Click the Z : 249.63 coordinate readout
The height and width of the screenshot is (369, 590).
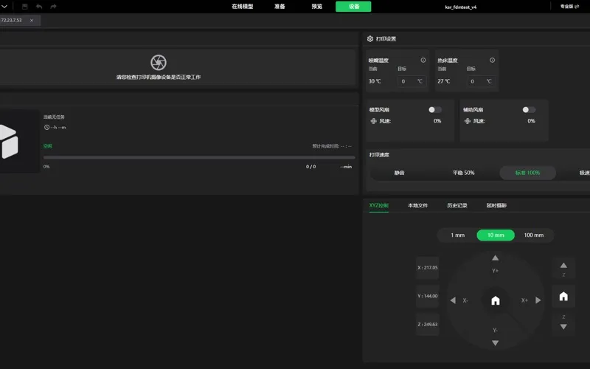tap(428, 324)
